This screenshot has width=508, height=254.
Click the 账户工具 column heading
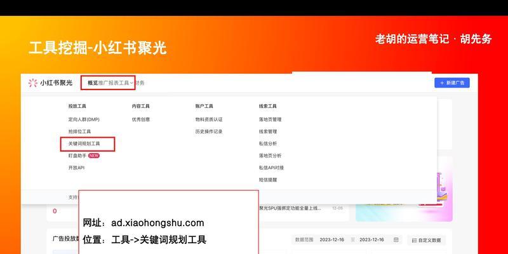(x=204, y=106)
